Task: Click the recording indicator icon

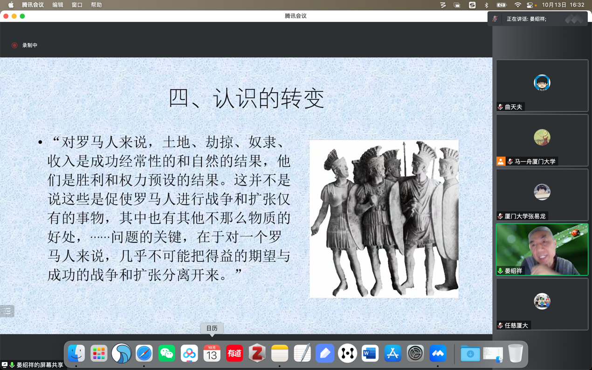Action: (x=14, y=45)
